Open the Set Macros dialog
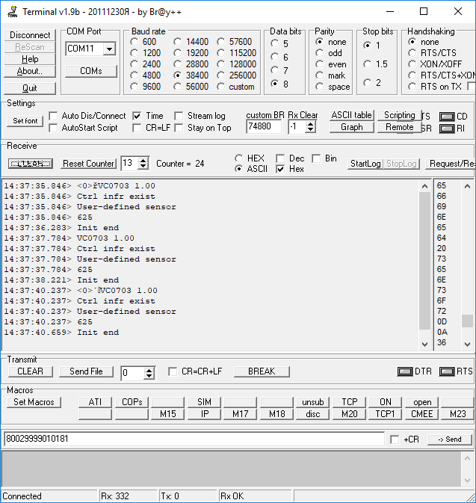The width and height of the screenshot is (476, 503). click(x=34, y=402)
